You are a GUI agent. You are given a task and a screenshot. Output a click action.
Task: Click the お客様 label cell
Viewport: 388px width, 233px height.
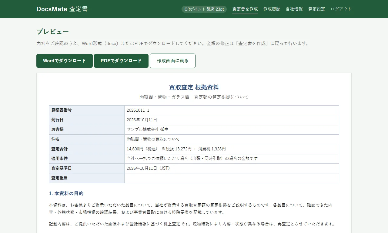(87, 130)
